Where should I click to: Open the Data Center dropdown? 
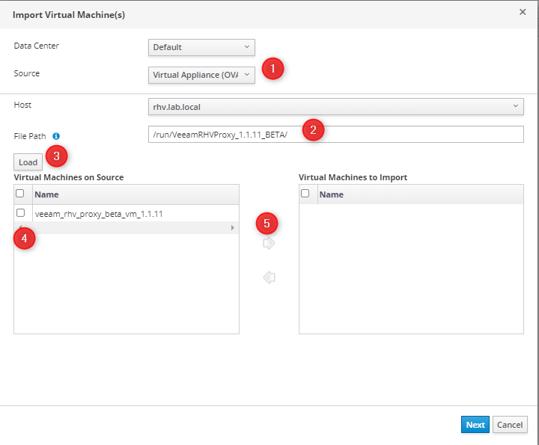point(201,47)
